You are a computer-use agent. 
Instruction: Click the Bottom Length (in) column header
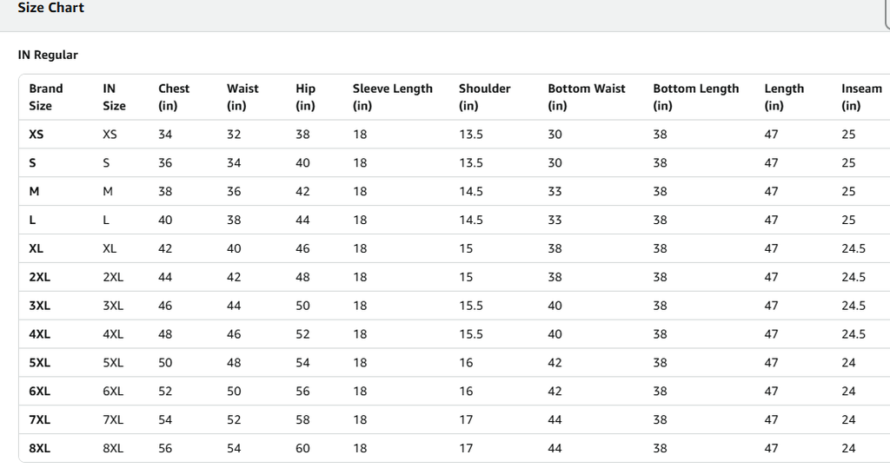[x=695, y=97]
